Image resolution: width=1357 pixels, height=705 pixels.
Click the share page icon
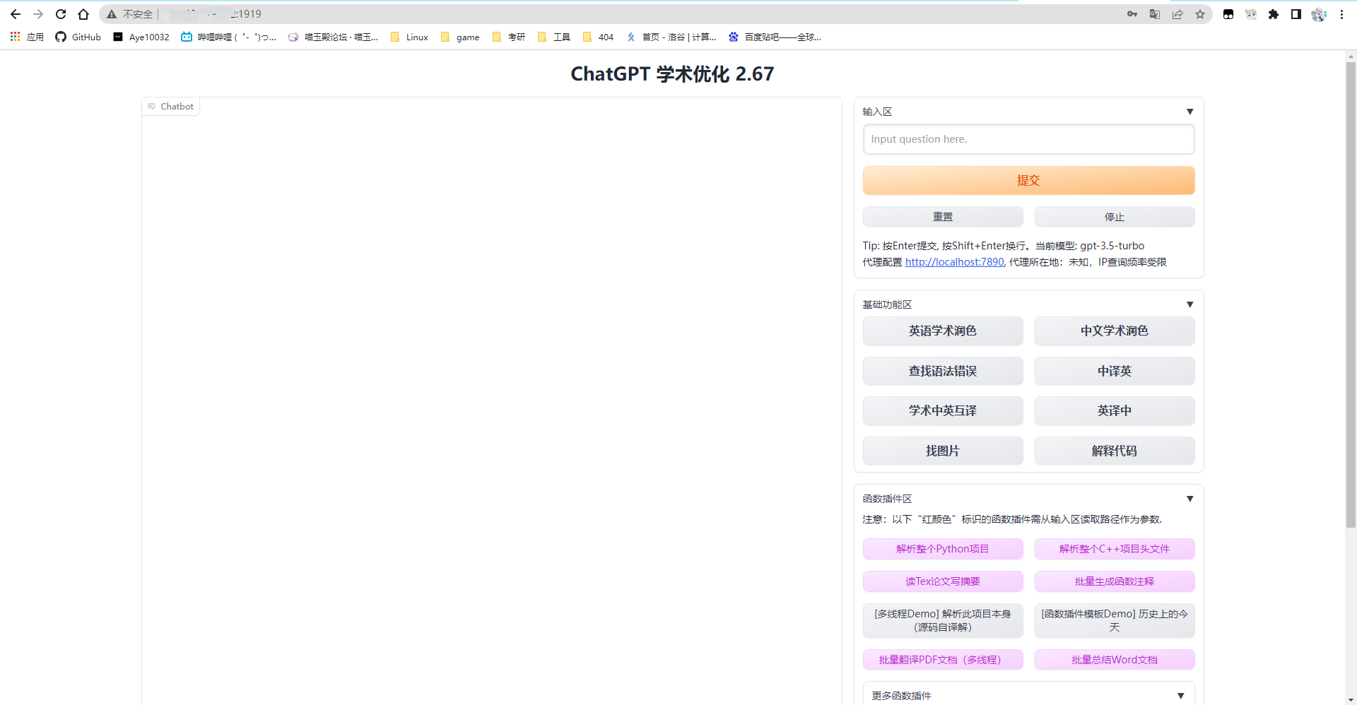point(1177,14)
